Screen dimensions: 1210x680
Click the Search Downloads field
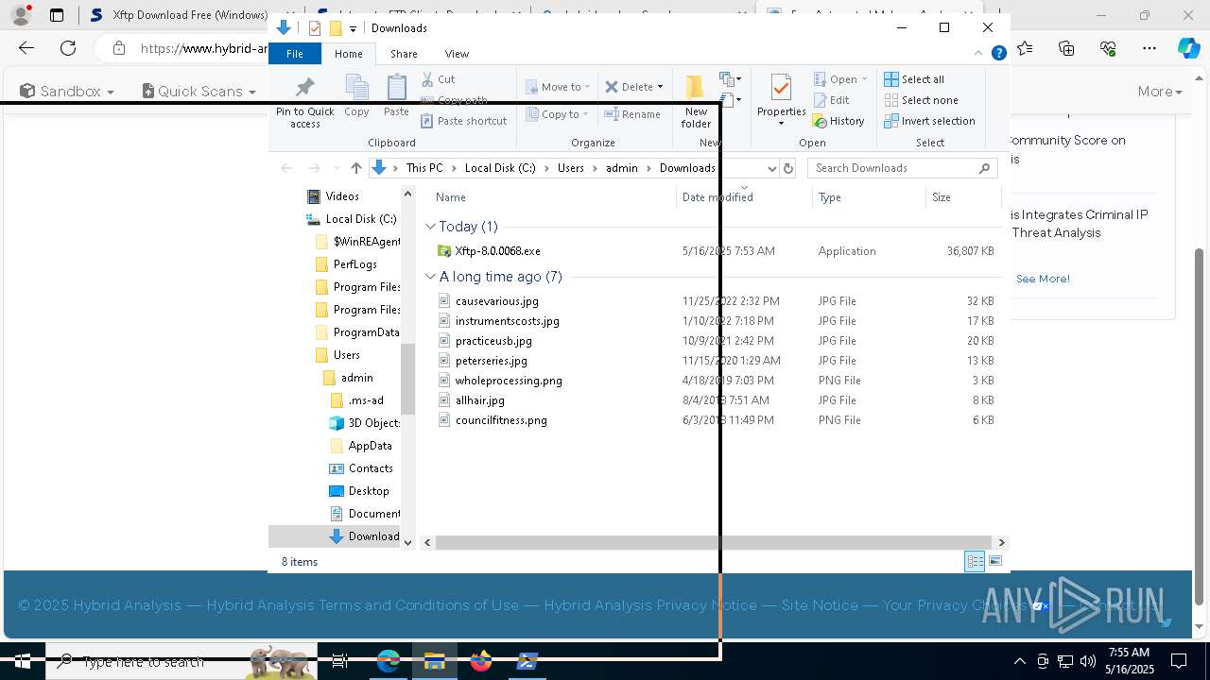pos(903,168)
